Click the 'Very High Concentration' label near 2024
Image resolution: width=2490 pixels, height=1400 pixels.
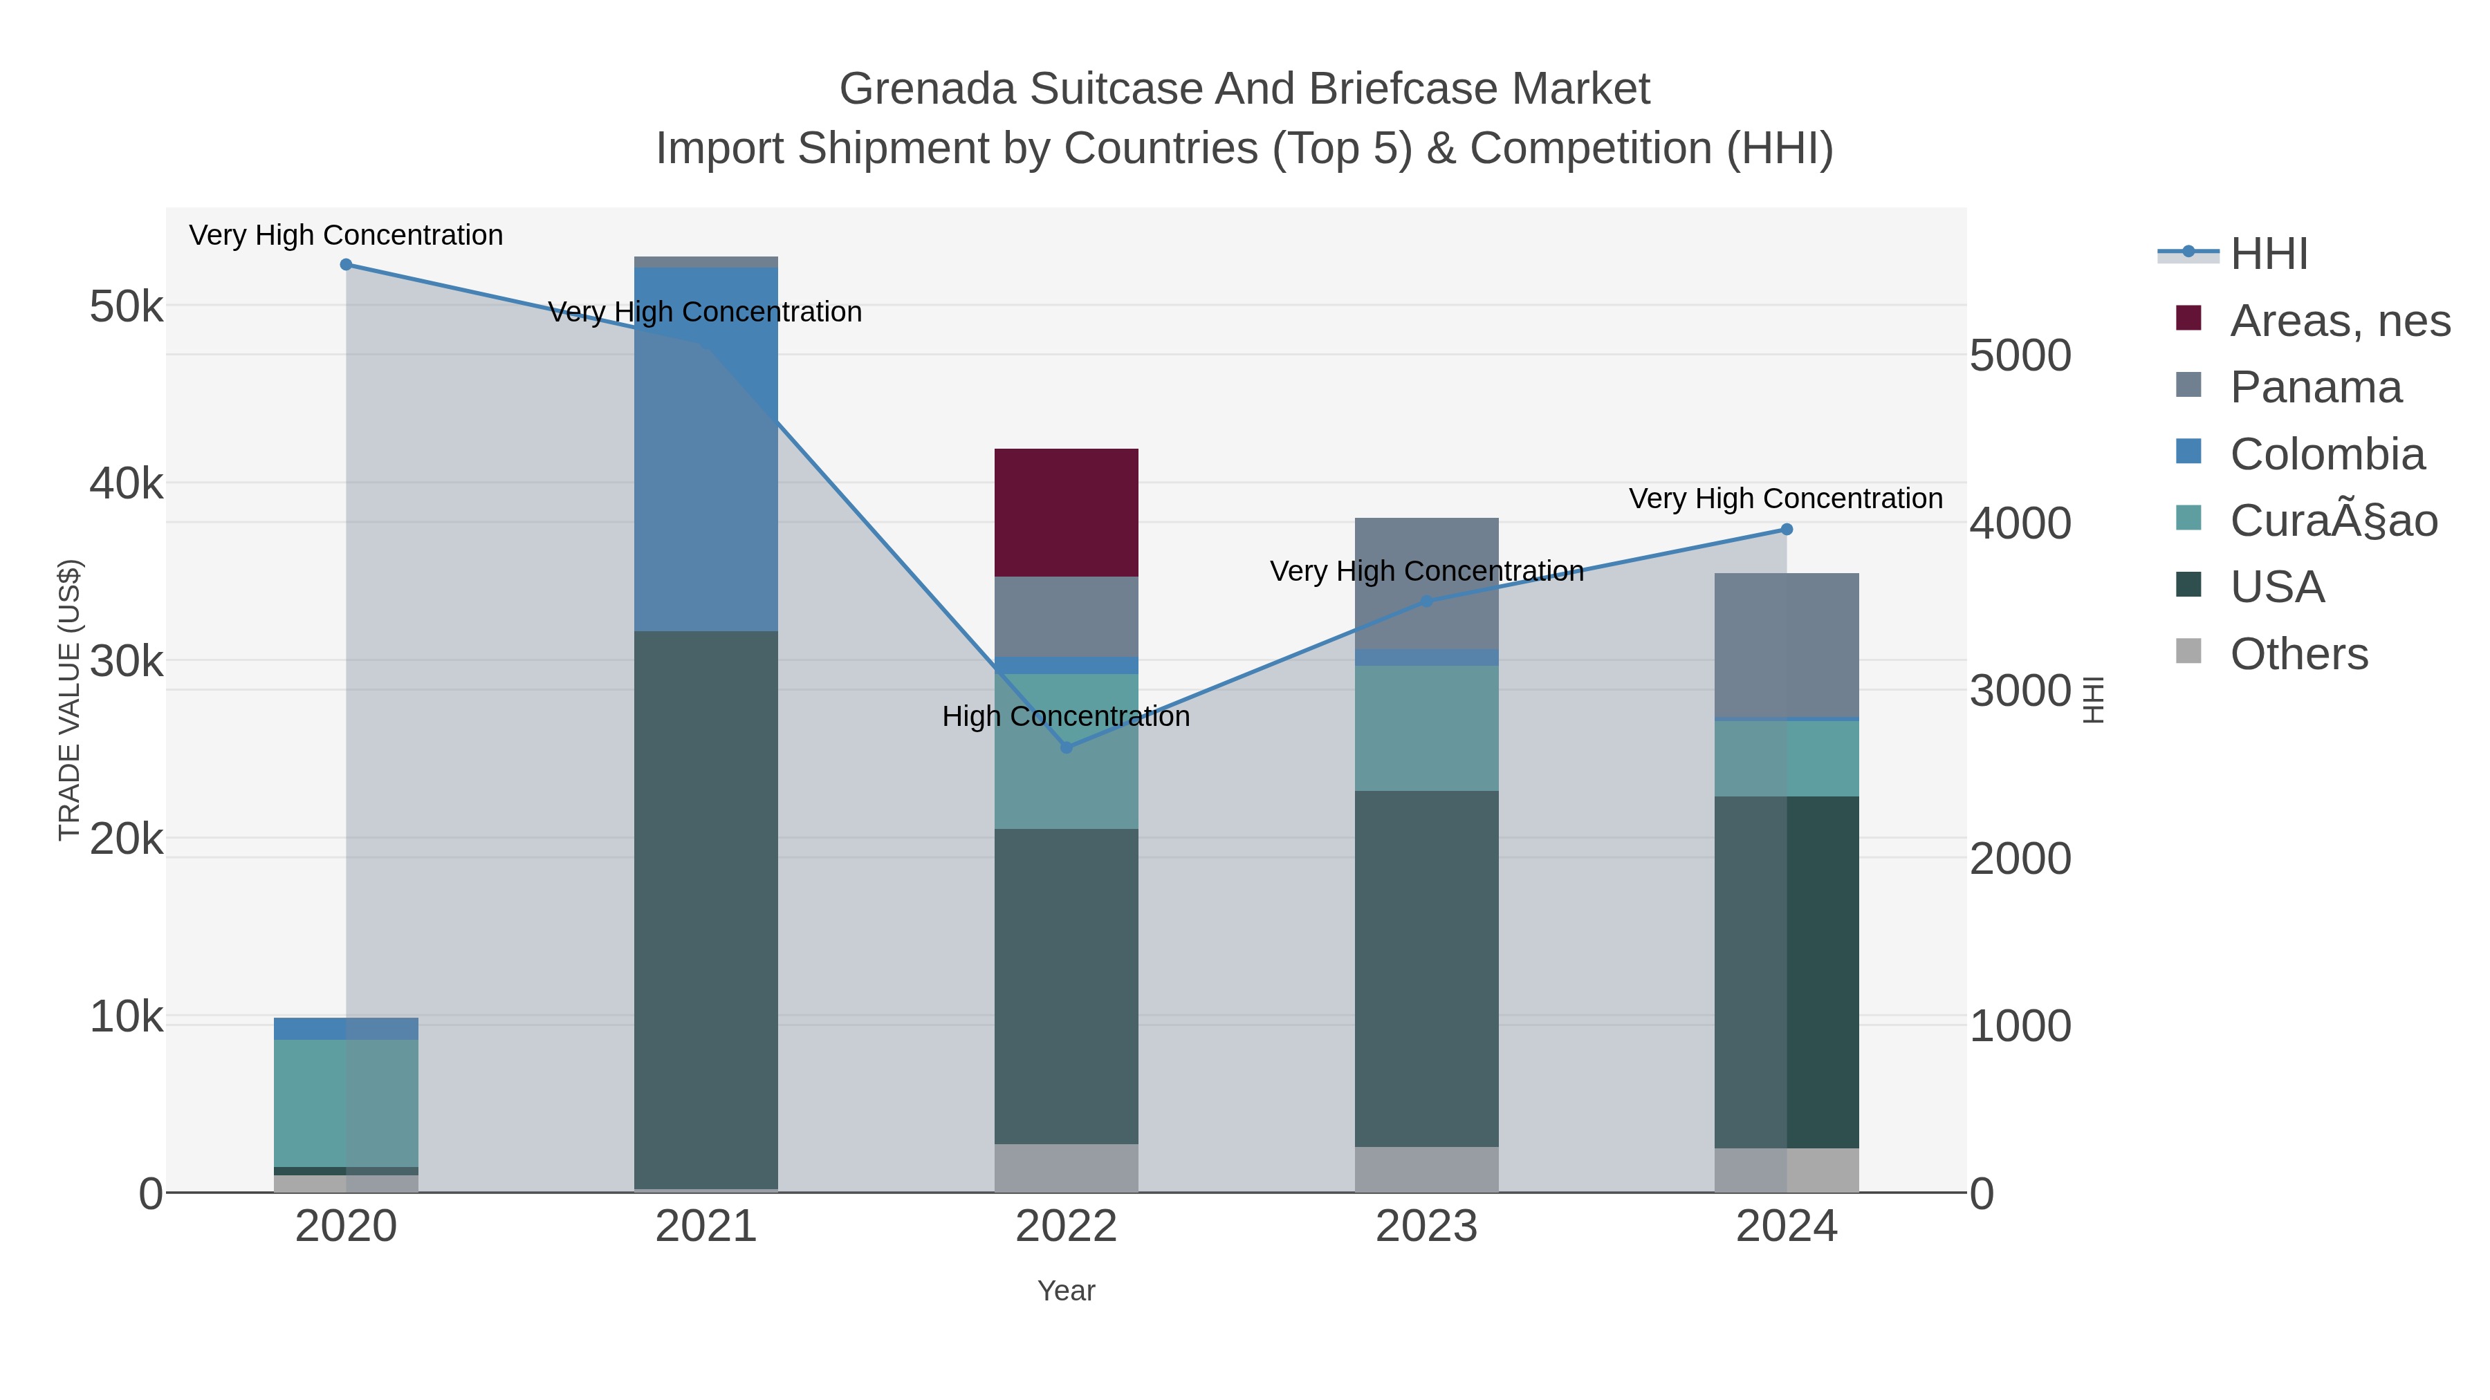1787,498
